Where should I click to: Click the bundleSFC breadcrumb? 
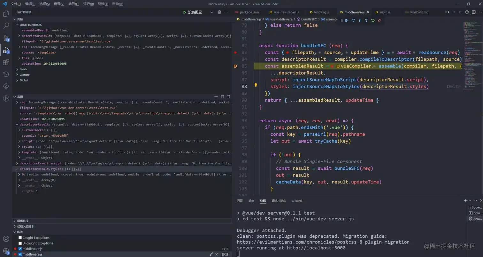coord(306,19)
